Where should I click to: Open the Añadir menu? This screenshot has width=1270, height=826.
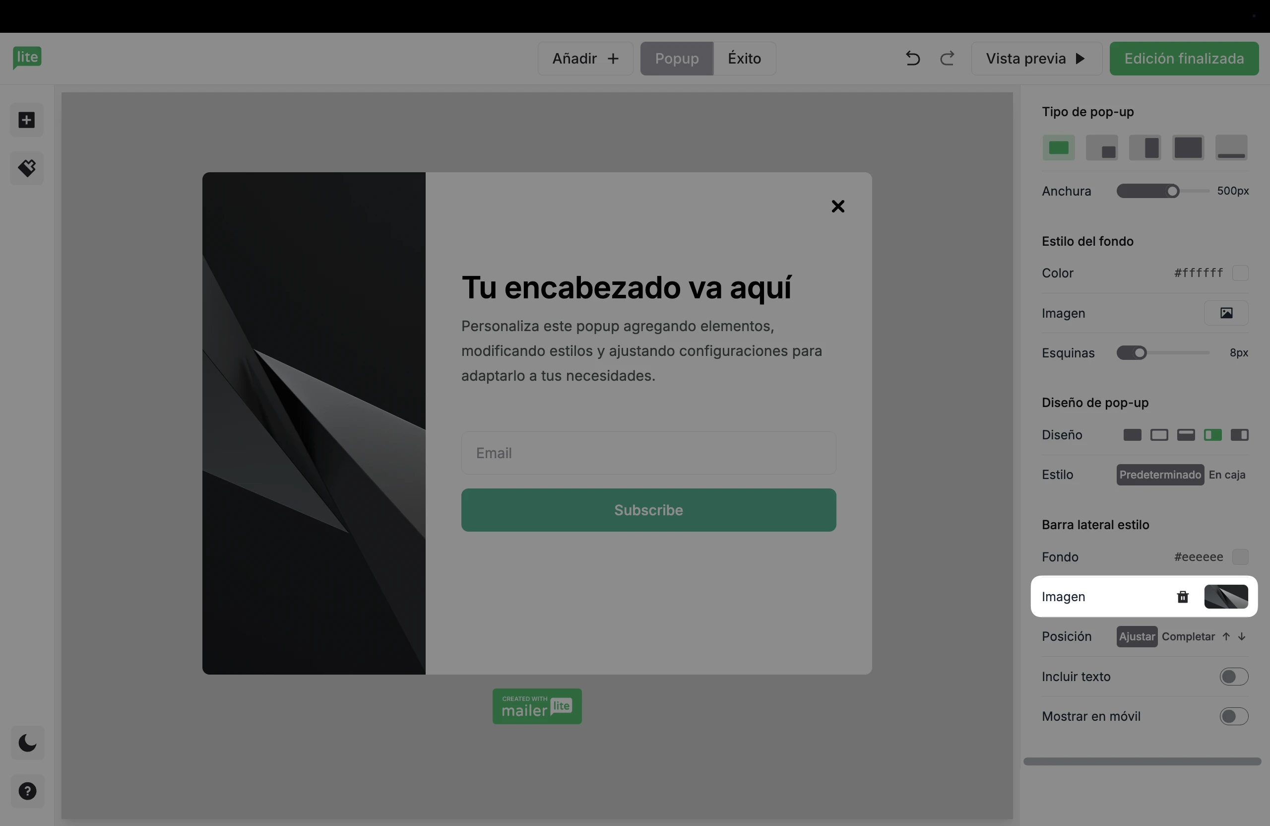click(585, 58)
